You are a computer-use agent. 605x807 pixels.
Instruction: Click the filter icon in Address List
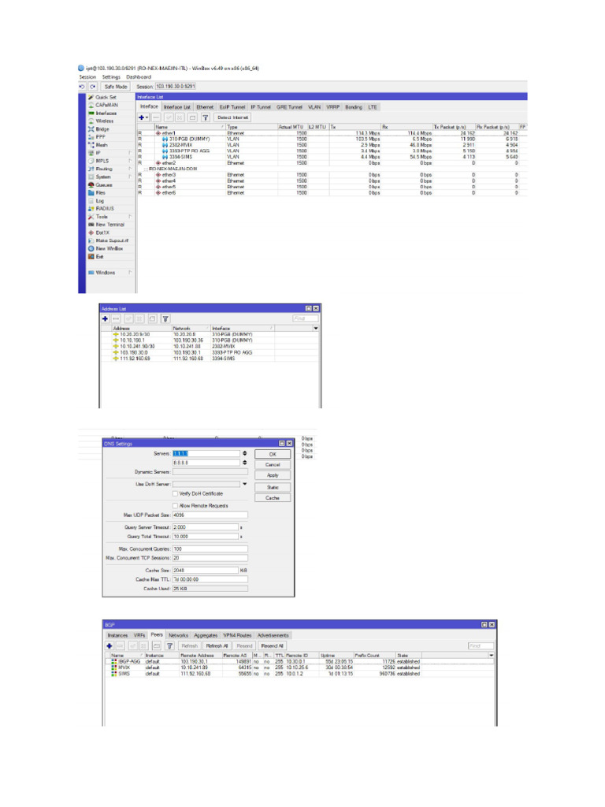pyautogui.click(x=165, y=319)
